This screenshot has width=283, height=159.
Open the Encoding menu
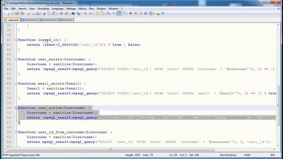[43, 8]
